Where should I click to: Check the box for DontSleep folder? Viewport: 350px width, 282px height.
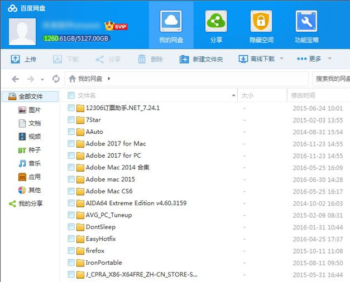(71, 227)
